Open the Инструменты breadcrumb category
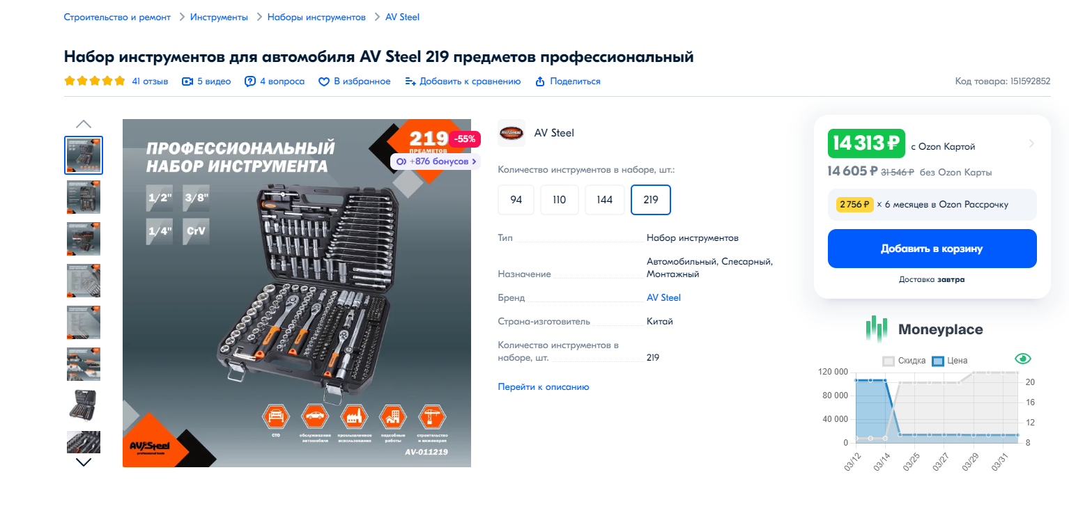The image size is (1069, 509). pos(219,17)
